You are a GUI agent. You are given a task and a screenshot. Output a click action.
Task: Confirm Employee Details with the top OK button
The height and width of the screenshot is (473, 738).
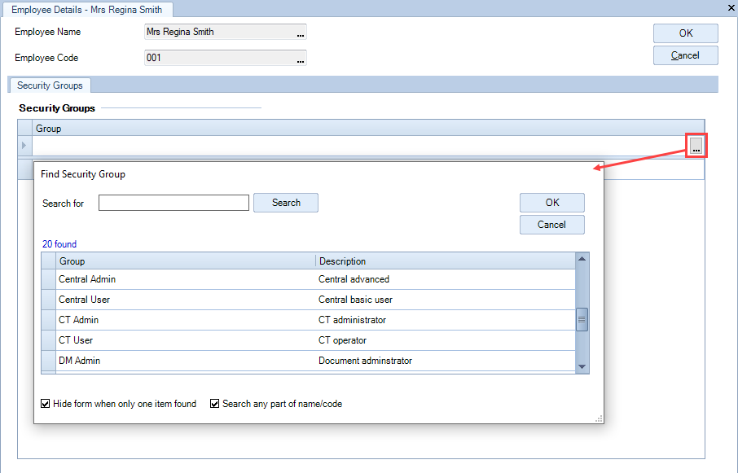685,33
